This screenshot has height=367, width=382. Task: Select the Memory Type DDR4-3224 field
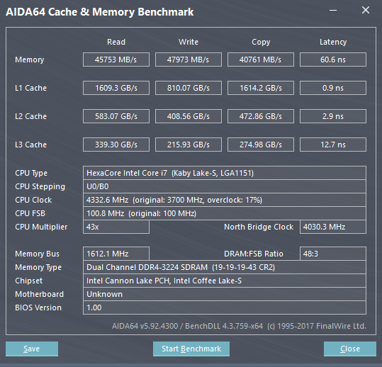click(x=225, y=267)
